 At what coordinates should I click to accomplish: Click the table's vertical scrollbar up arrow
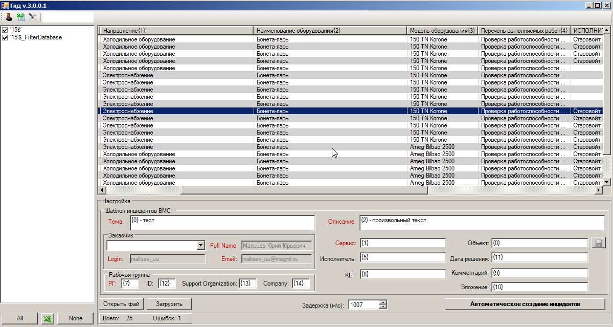[606, 31]
